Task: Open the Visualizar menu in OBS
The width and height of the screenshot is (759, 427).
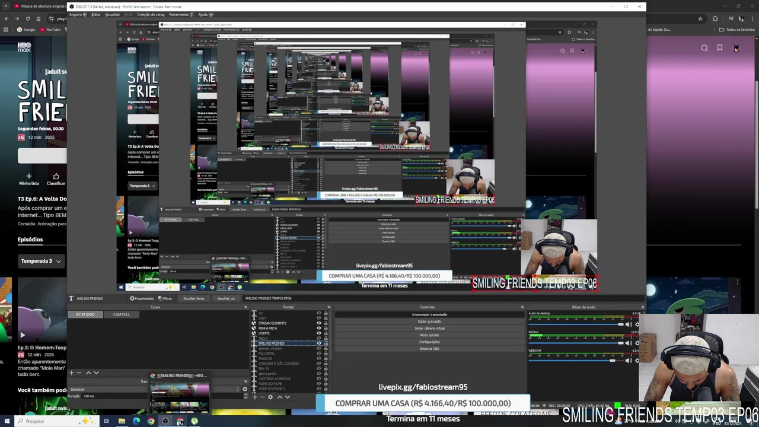Action: click(113, 14)
